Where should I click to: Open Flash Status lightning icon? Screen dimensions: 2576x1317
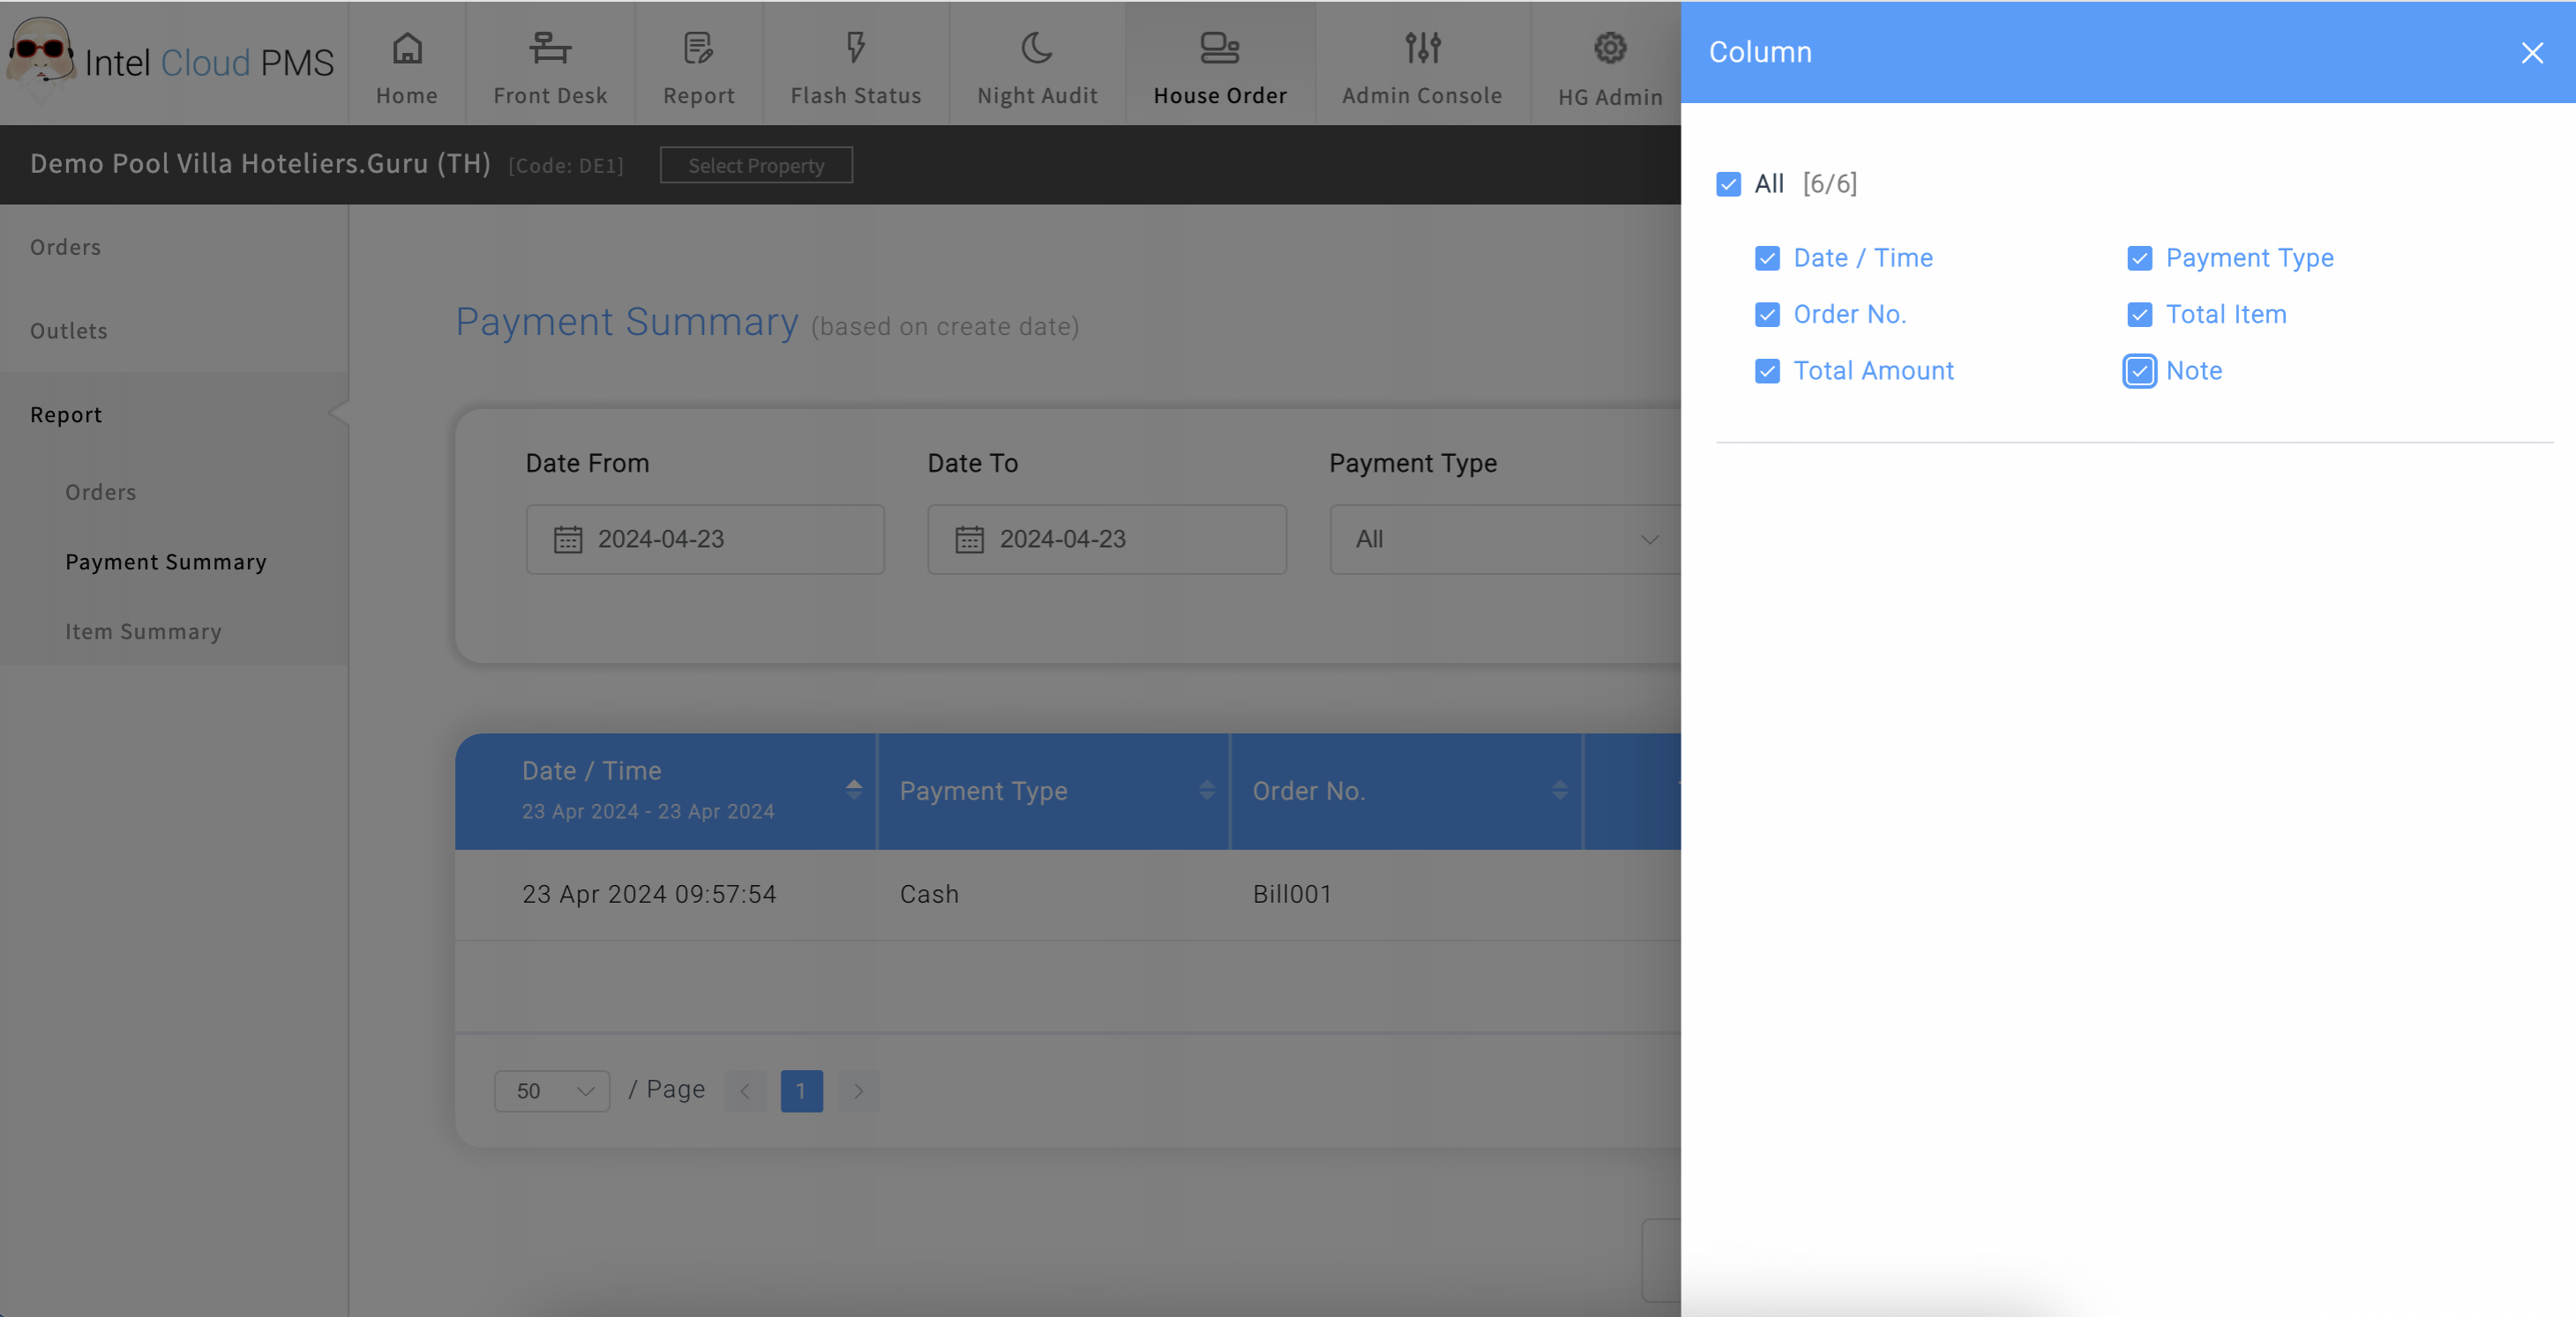coord(855,48)
